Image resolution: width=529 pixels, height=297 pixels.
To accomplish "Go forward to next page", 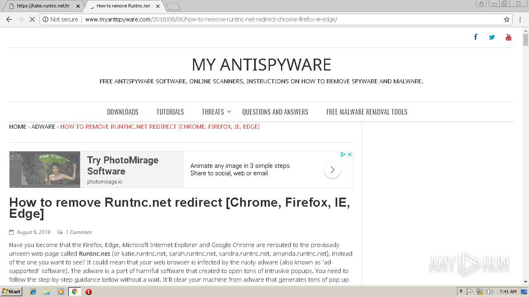I will pyautogui.click(x=21, y=19).
